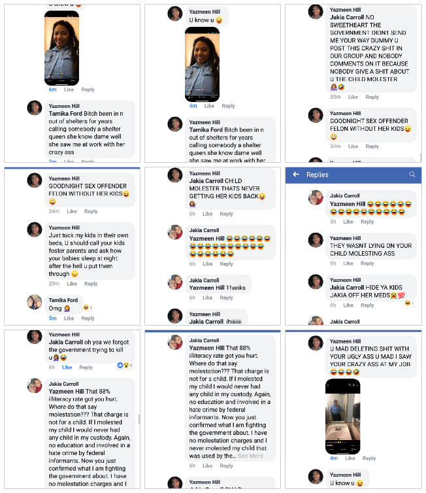Tap the back arrow in Replies header
426x493 pixels.
296,175
